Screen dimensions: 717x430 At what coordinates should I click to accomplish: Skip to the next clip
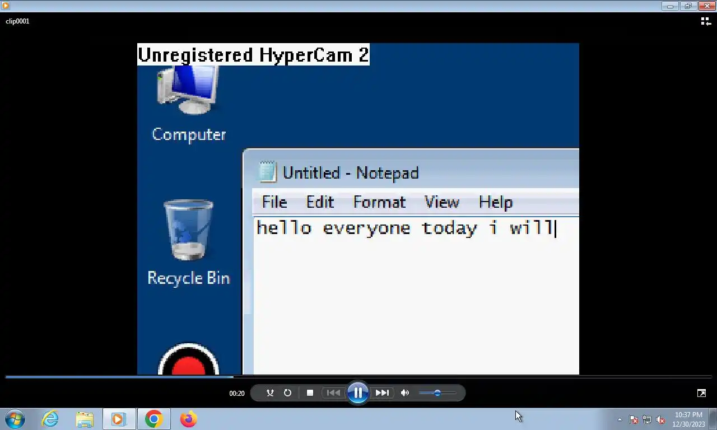(382, 393)
